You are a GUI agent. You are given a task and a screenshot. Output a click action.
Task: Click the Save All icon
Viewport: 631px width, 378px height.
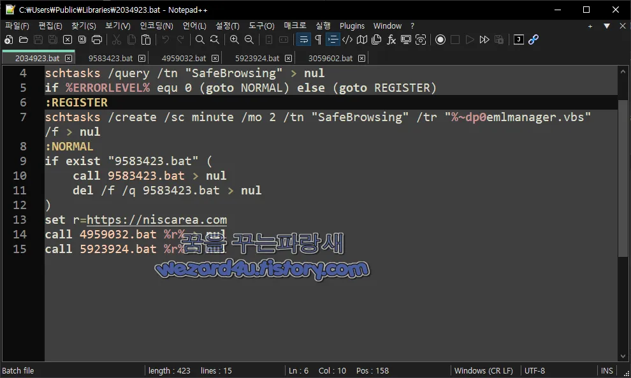point(53,40)
